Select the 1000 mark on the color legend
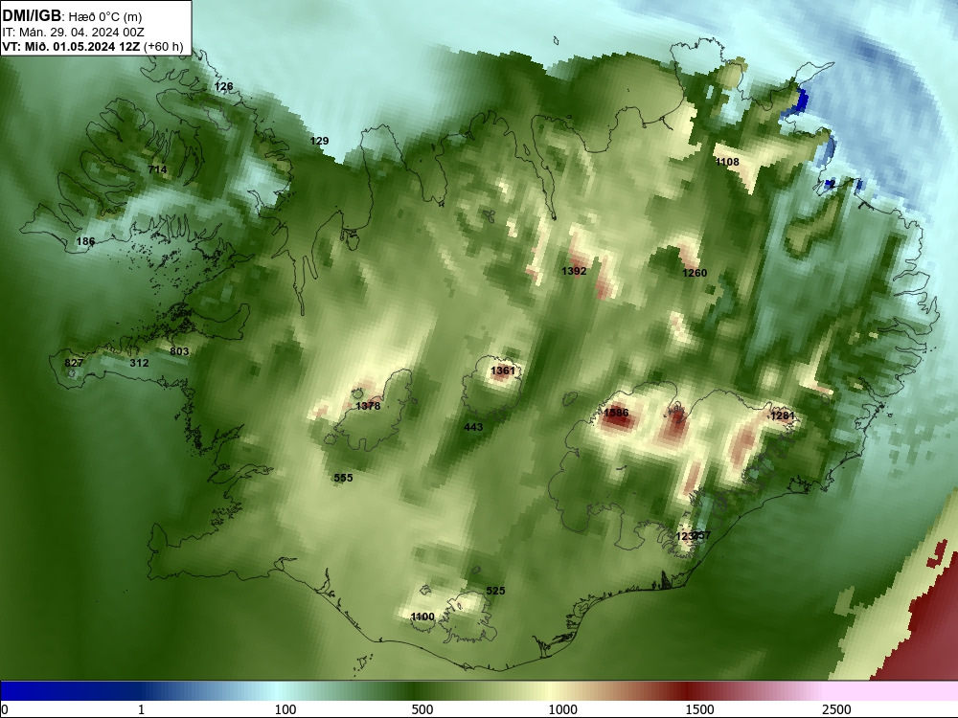 point(562,709)
